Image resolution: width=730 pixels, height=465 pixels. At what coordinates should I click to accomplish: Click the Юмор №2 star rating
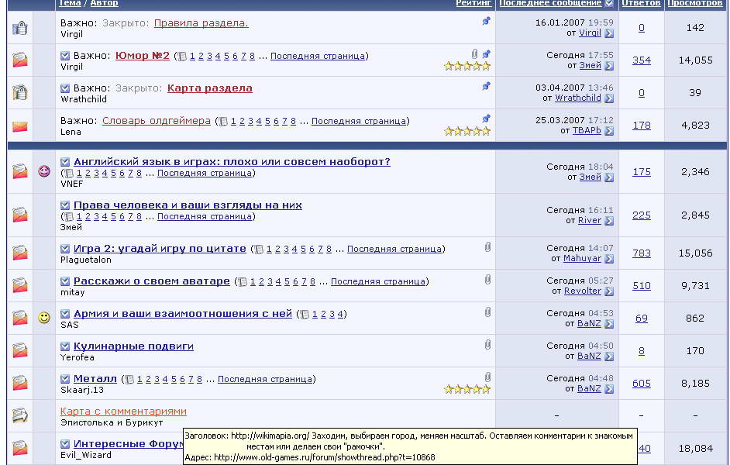[467, 66]
